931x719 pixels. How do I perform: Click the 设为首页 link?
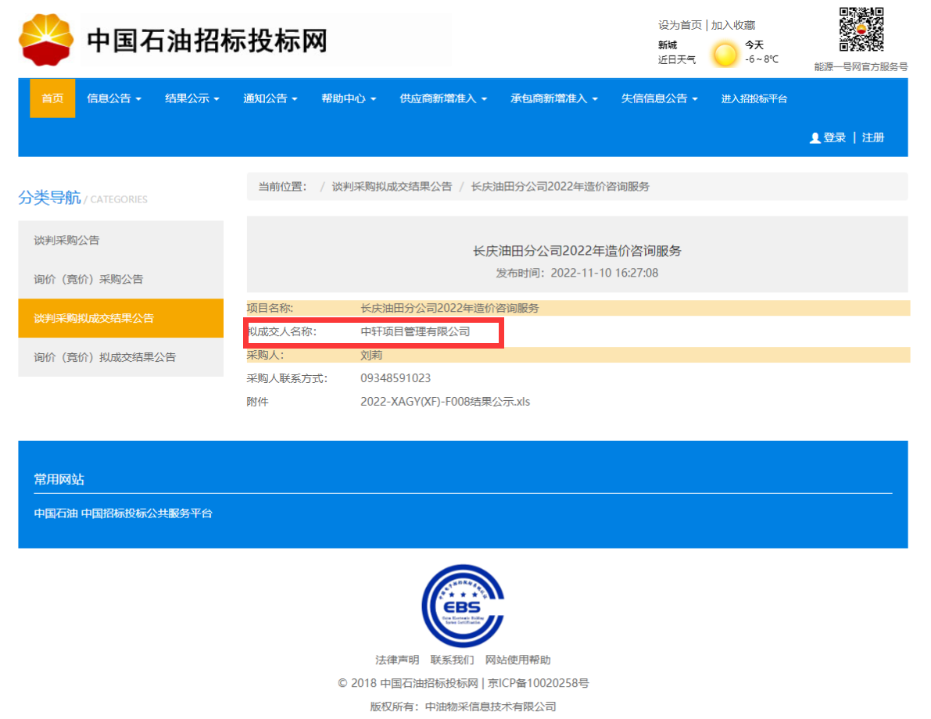(680, 25)
